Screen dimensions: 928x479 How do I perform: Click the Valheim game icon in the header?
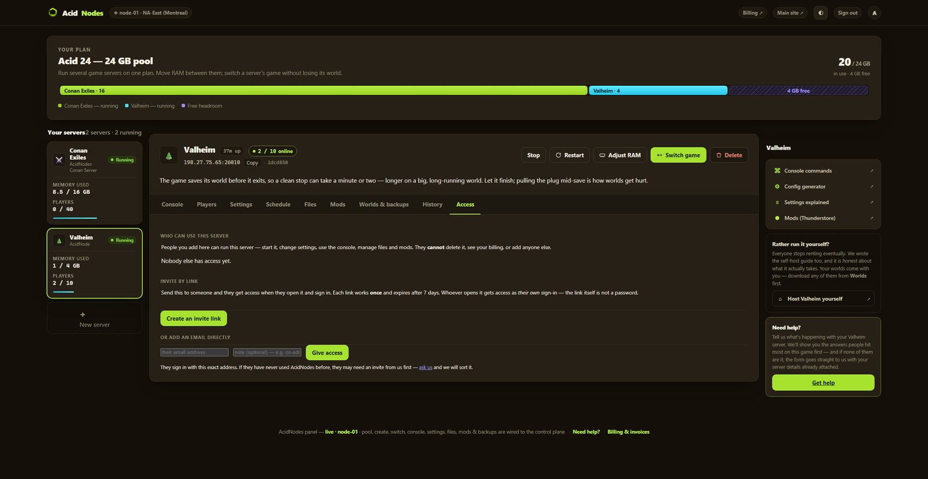click(169, 155)
